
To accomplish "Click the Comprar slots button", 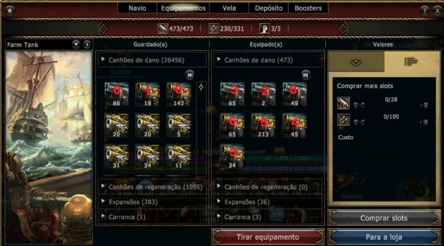I will [384, 218].
